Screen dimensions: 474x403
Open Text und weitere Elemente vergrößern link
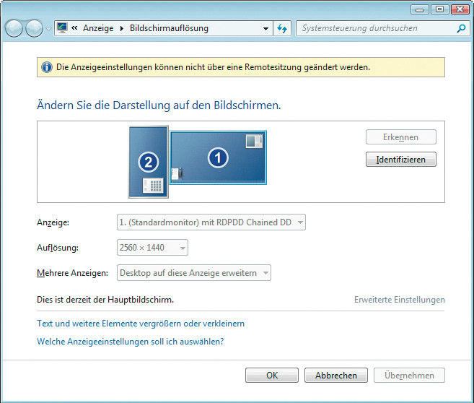click(x=141, y=324)
